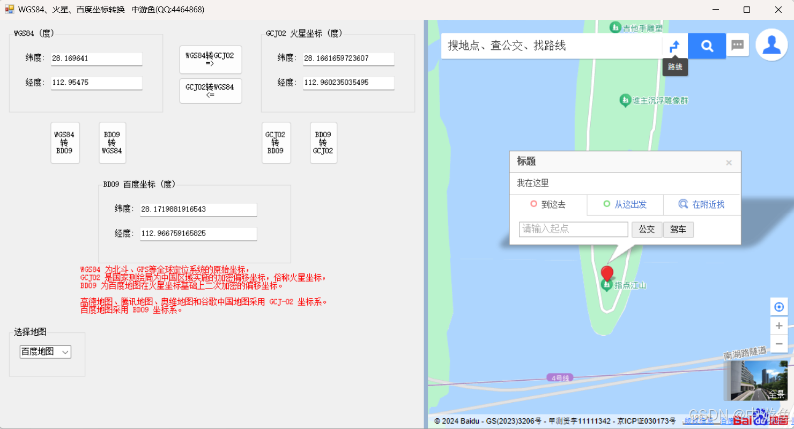
Task: Zoom out with the map minus button
Action: click(x=779, y=344)
